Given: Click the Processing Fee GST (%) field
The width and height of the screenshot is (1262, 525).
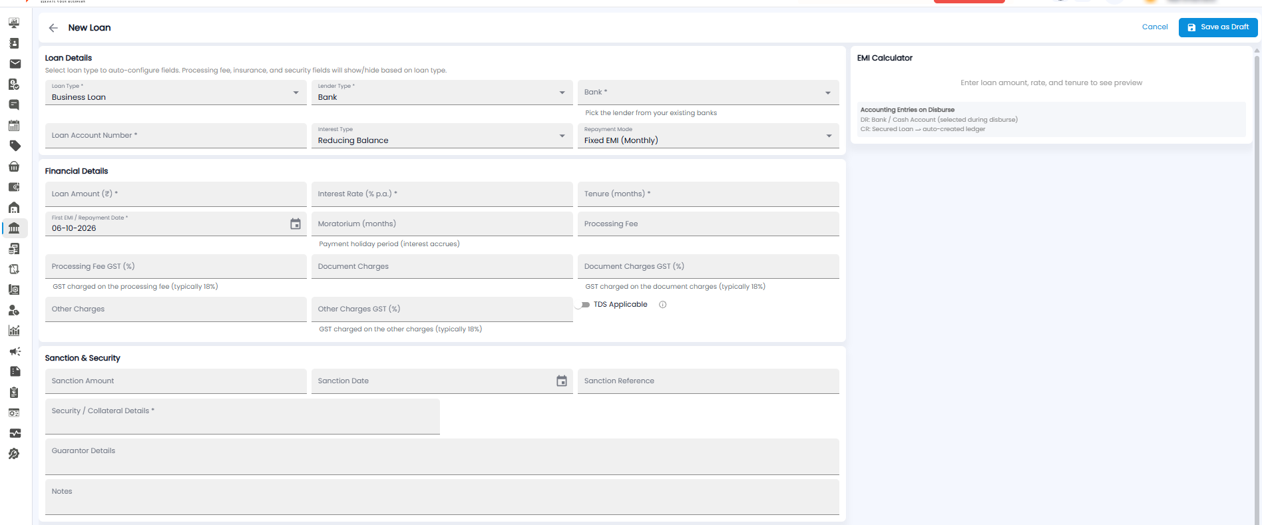Looking at the screenshot, I should click(x=176, y=267).
